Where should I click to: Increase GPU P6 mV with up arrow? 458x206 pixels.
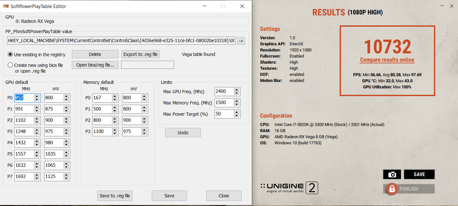pyautogui.click(x=67, y=164)
